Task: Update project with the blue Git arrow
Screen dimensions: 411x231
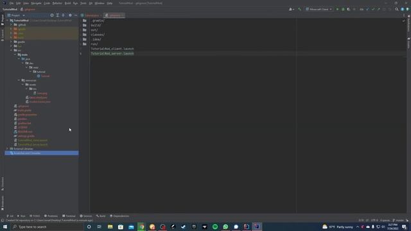Action: [367, 9]
